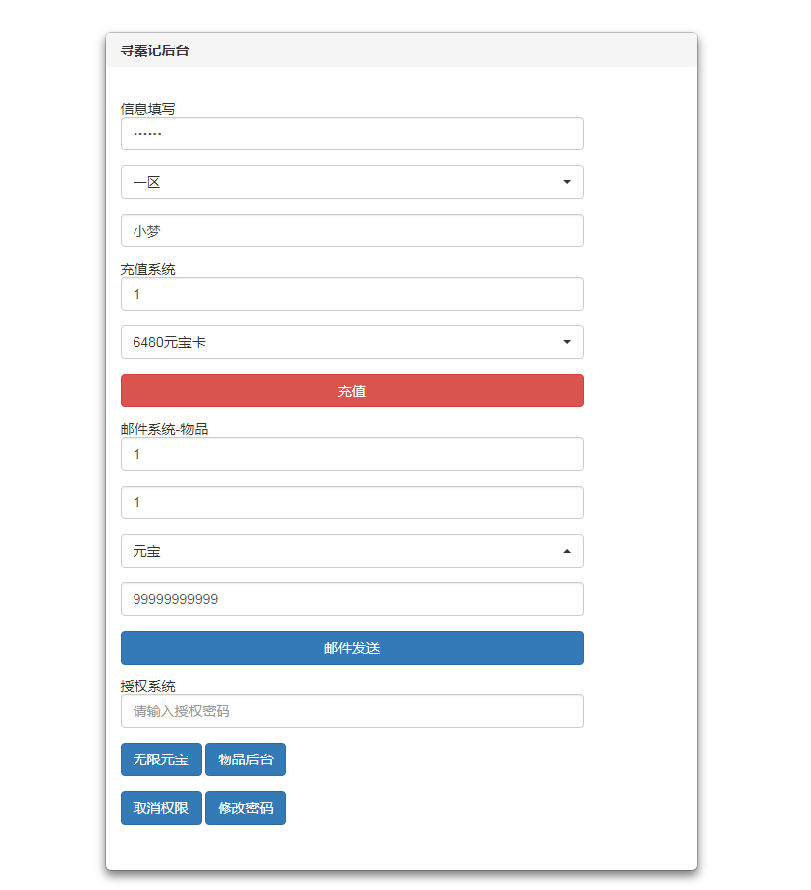
Task: Click the caret arrow beside 6480元宝卡
Action: (567, 342)
